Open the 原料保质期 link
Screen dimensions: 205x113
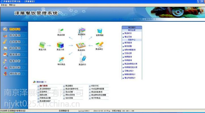tap(70, 95)
